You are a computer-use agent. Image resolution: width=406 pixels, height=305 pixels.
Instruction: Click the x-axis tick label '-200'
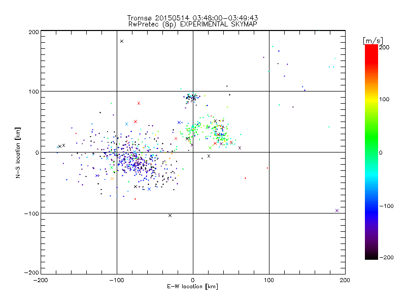tap(41, 280)
